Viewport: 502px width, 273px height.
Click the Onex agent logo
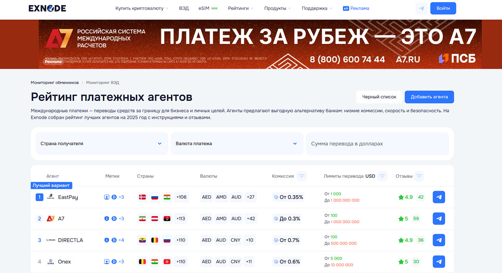[x=51, y=262]
